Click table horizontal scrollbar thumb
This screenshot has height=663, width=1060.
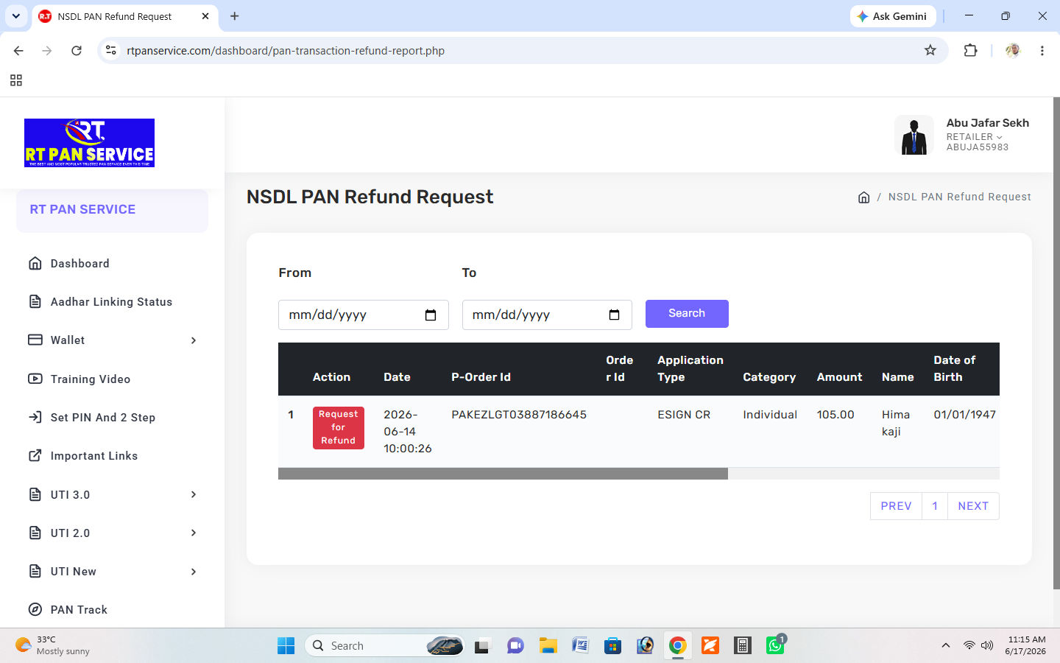click(x=503, y=474)
